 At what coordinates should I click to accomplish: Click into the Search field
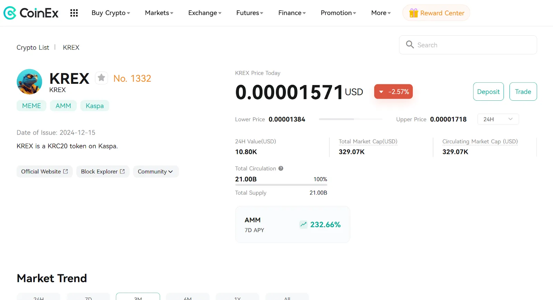[468, 45]
